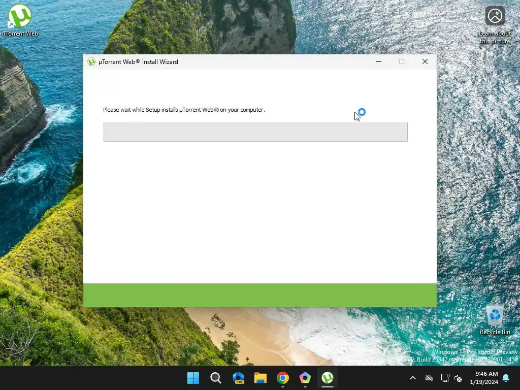Open Windows Search from the taskbar
The image size is (520, 390).
point(215,378)
